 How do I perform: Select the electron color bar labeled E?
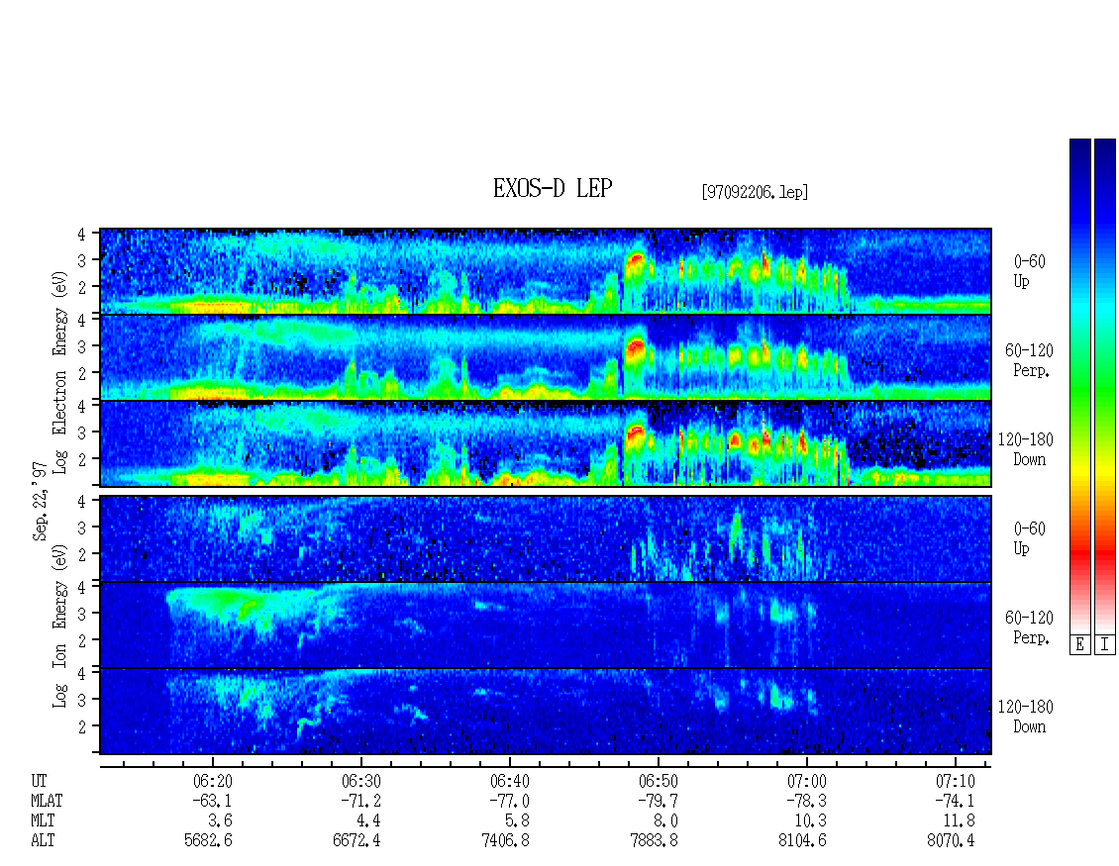click(x=1079, y=386)
